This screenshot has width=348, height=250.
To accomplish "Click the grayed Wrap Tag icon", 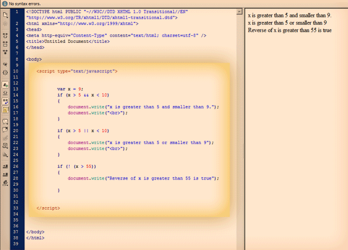I will coord(5,138).
